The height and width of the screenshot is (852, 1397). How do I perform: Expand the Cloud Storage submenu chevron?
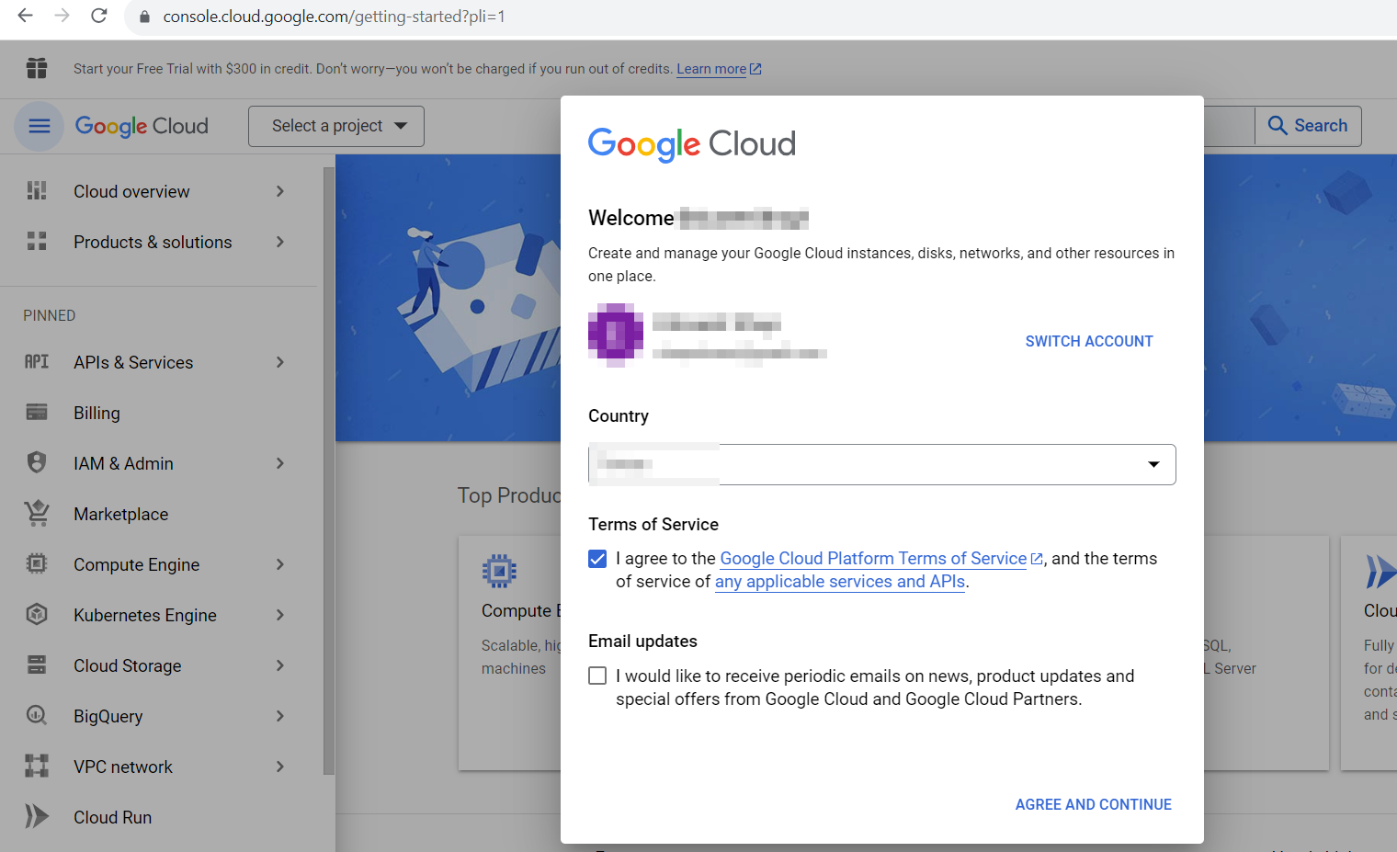click(x=280, y=665)
